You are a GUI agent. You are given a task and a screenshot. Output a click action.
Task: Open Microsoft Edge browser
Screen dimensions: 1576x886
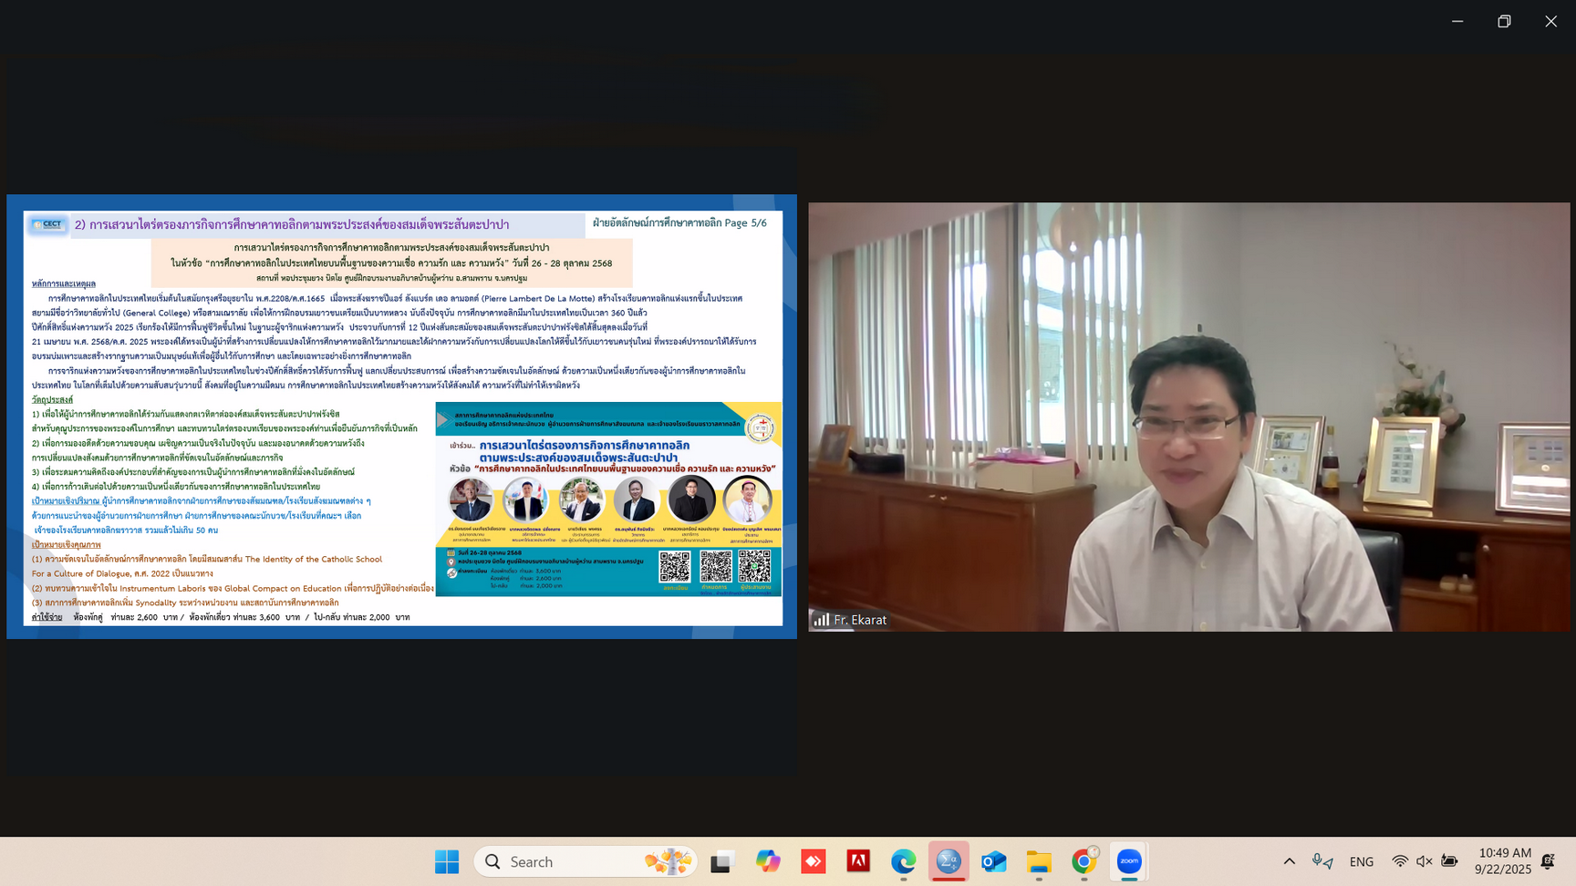tap(903, 861)
